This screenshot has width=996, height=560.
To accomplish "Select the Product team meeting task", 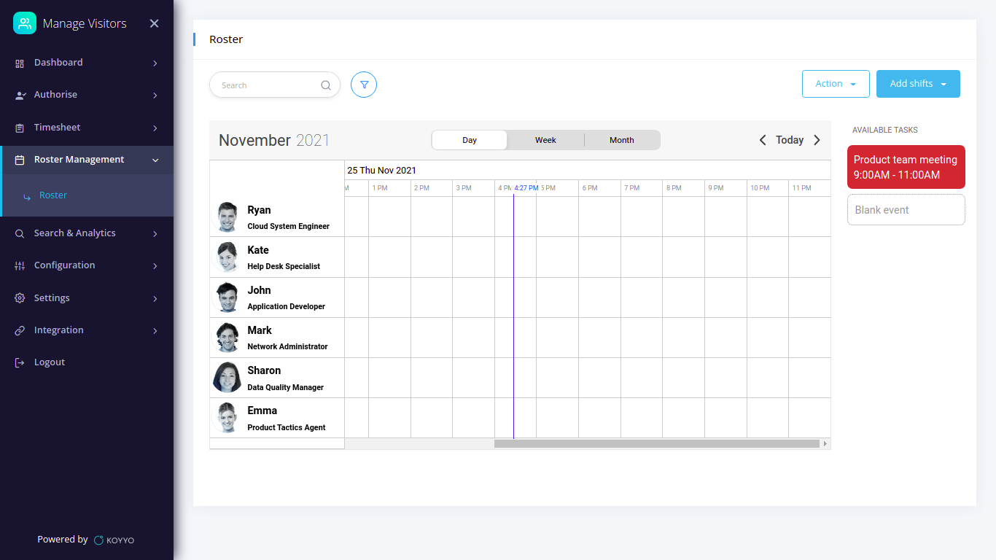I will click(x=906, y=167).
